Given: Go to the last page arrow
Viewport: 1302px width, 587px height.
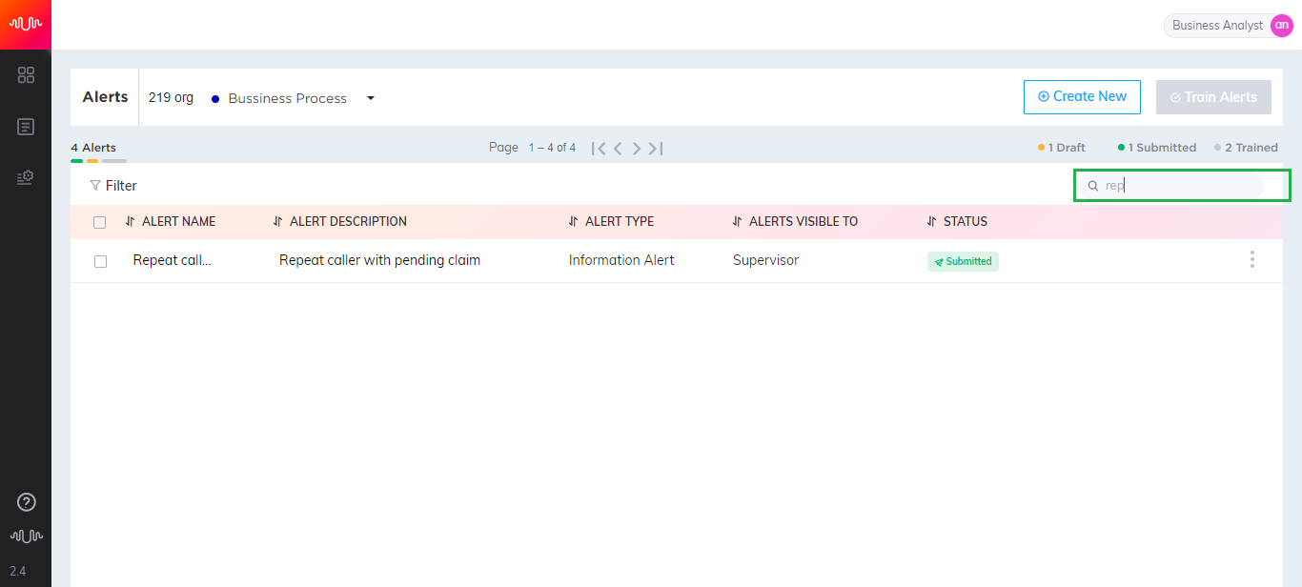Looking at the screenshot, I should pos(656,149).
